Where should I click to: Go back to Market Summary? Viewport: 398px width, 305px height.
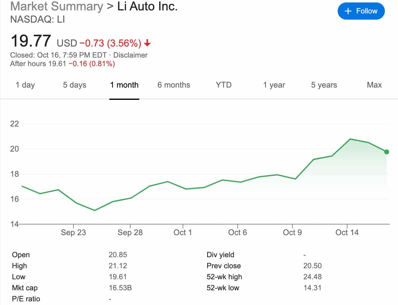pos(56,6)
